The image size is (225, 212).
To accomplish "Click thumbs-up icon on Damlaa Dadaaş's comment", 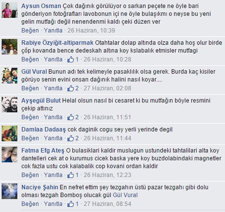I will [71, 138].
